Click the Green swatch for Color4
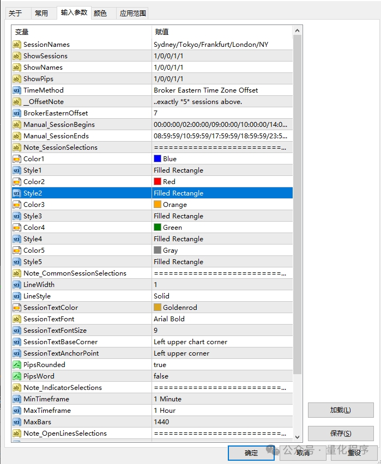The width and height of the screenshot is (381, 464). coord(158,227)
